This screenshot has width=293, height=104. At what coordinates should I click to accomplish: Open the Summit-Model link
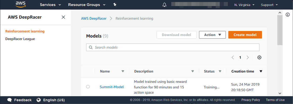[x=112, y=87]
